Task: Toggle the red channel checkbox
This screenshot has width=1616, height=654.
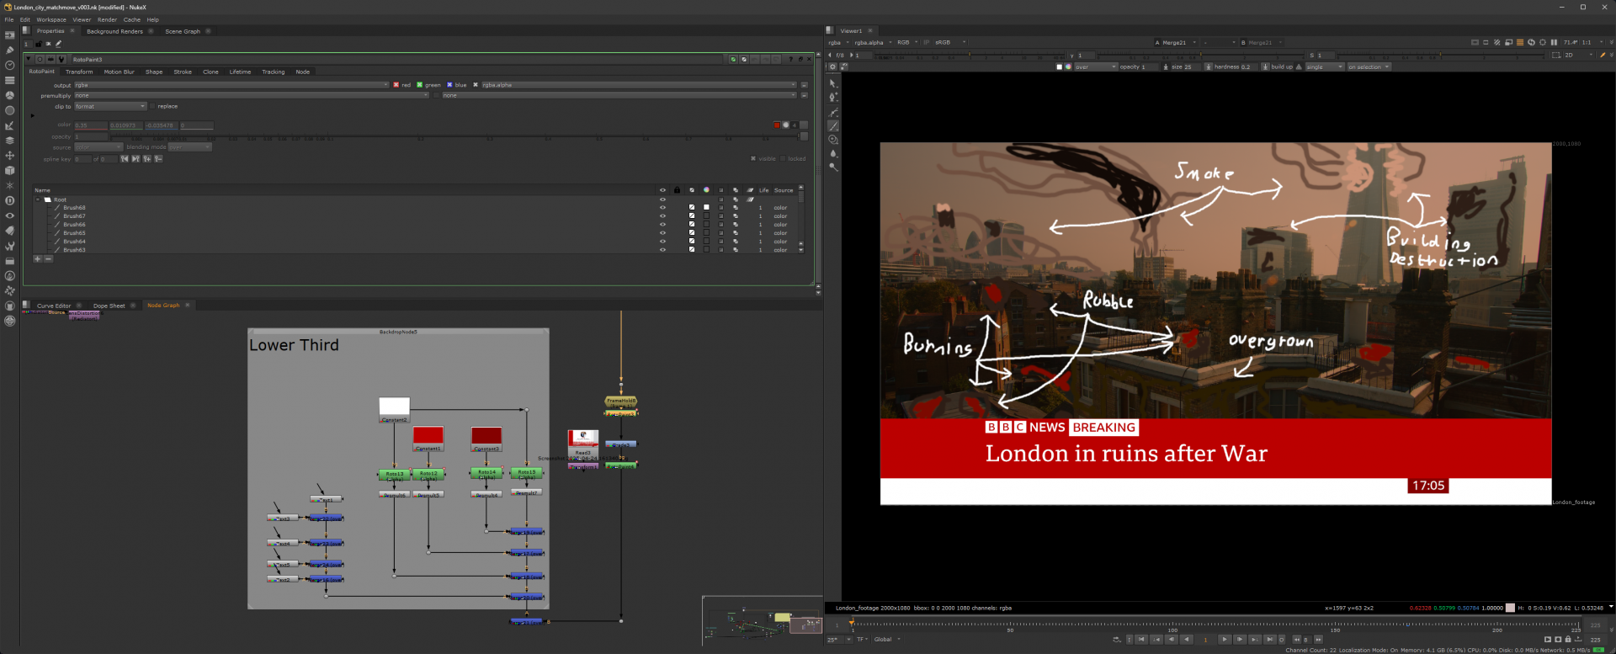Action: [396, 85]
